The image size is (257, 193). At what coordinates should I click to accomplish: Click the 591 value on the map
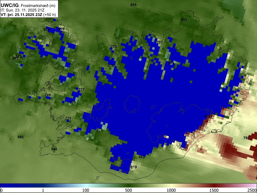(21, 137)
